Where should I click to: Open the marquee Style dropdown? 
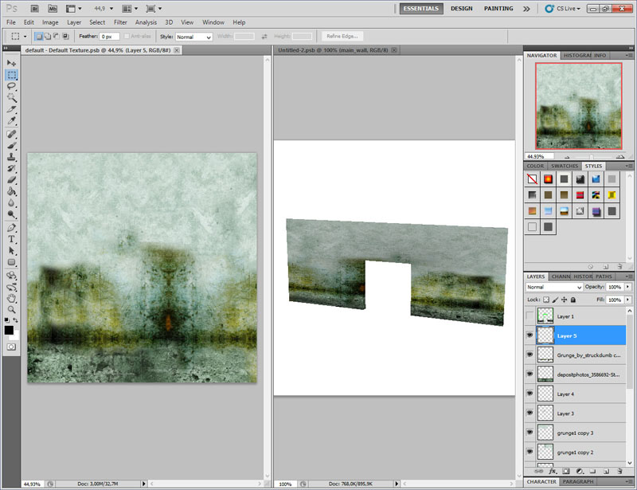[x=193, y=37]
